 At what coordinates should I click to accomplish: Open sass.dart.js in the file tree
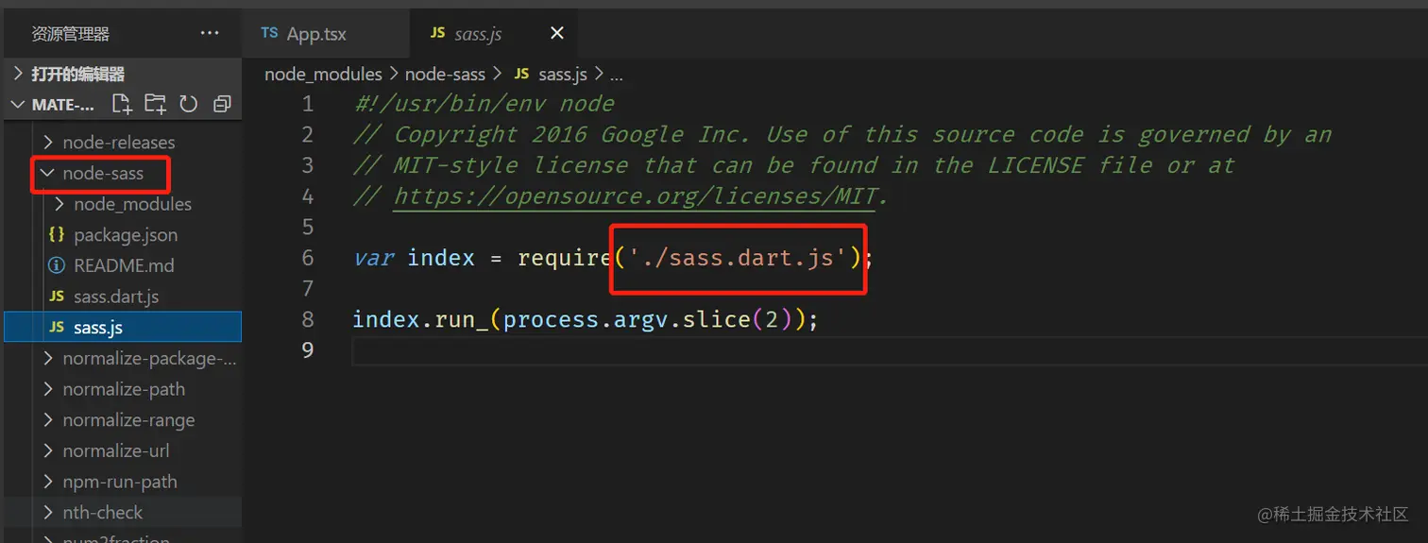coord(115,297)
